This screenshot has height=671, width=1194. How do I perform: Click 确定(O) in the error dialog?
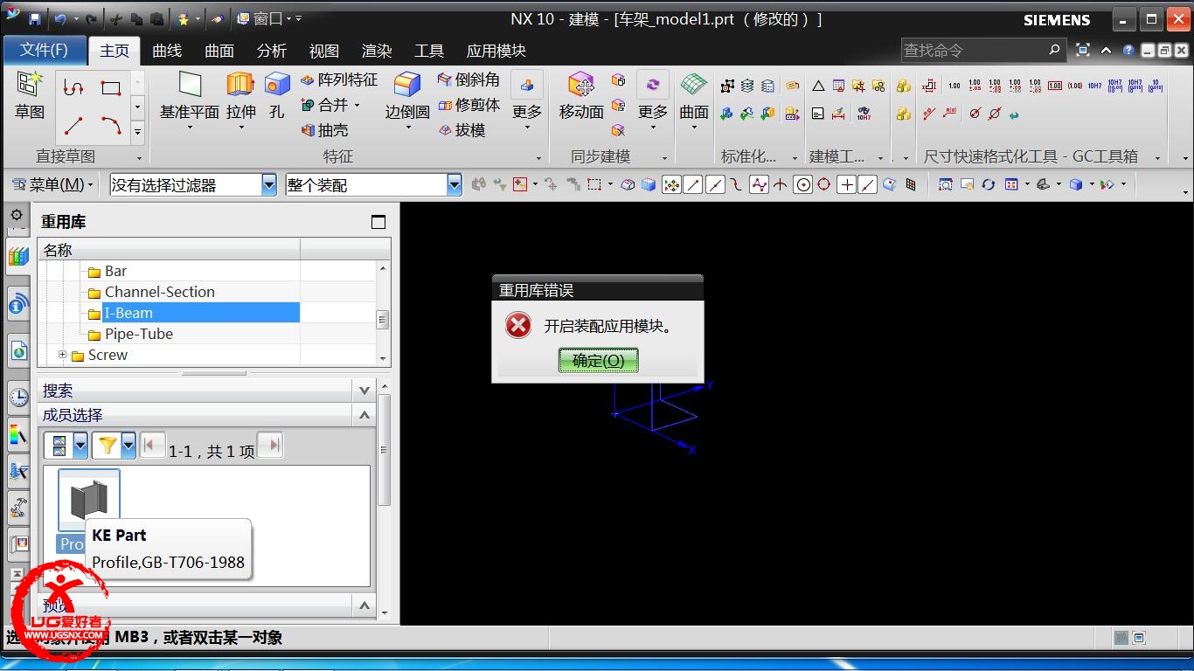(599, 360)
